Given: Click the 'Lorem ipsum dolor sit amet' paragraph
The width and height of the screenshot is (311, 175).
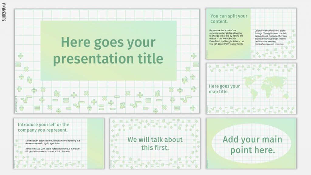Looking at the screenshot, I should pyautogui.click(x=53, y=142).
